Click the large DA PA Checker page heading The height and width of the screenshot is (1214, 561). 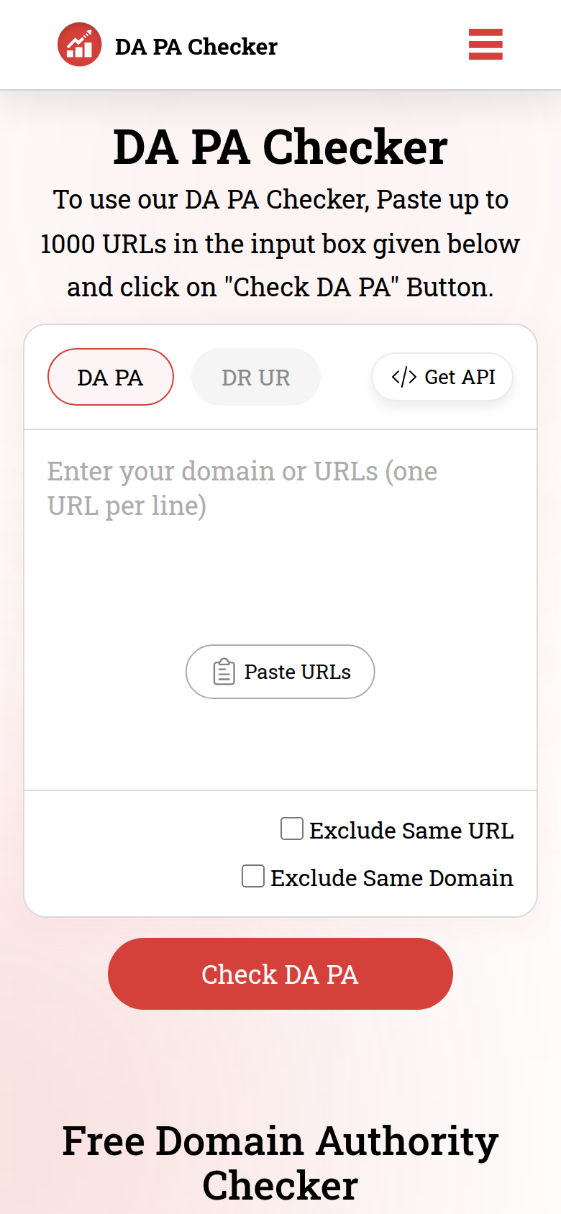point(280,147)
